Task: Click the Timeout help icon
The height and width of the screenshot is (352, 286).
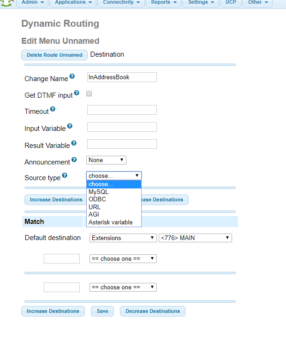Action: pos(53,109)
